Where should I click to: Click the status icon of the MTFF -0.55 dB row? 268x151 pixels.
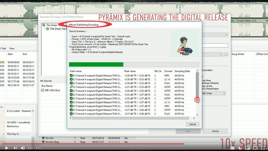[71, 98]
